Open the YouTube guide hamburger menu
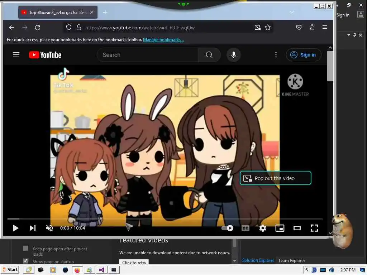 tap(16, 55)
